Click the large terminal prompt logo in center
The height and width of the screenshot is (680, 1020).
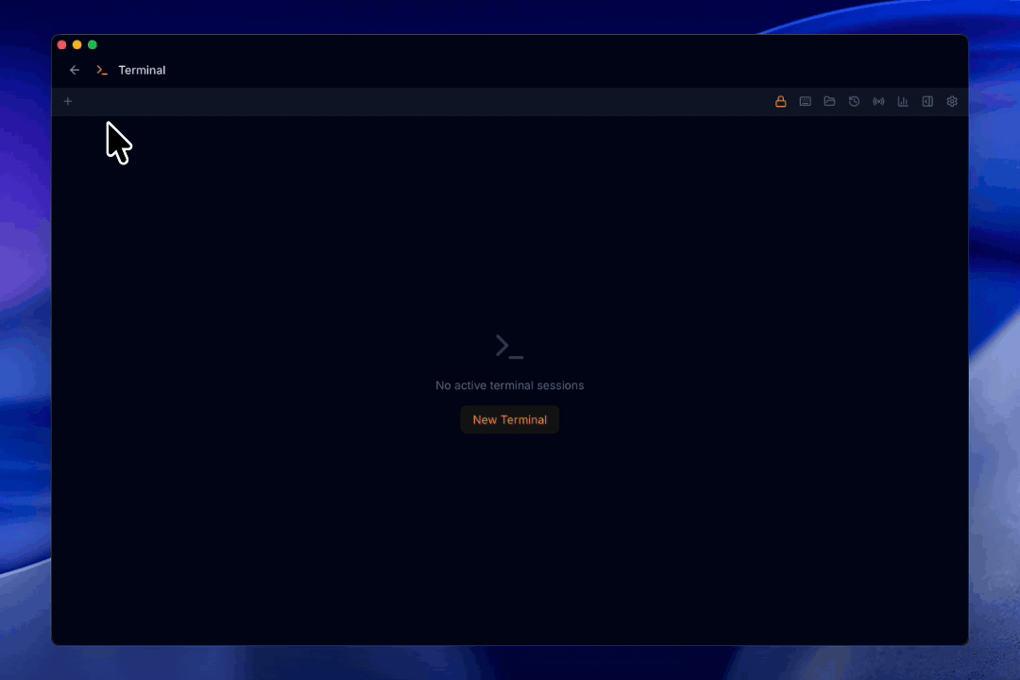coord(509,346)
